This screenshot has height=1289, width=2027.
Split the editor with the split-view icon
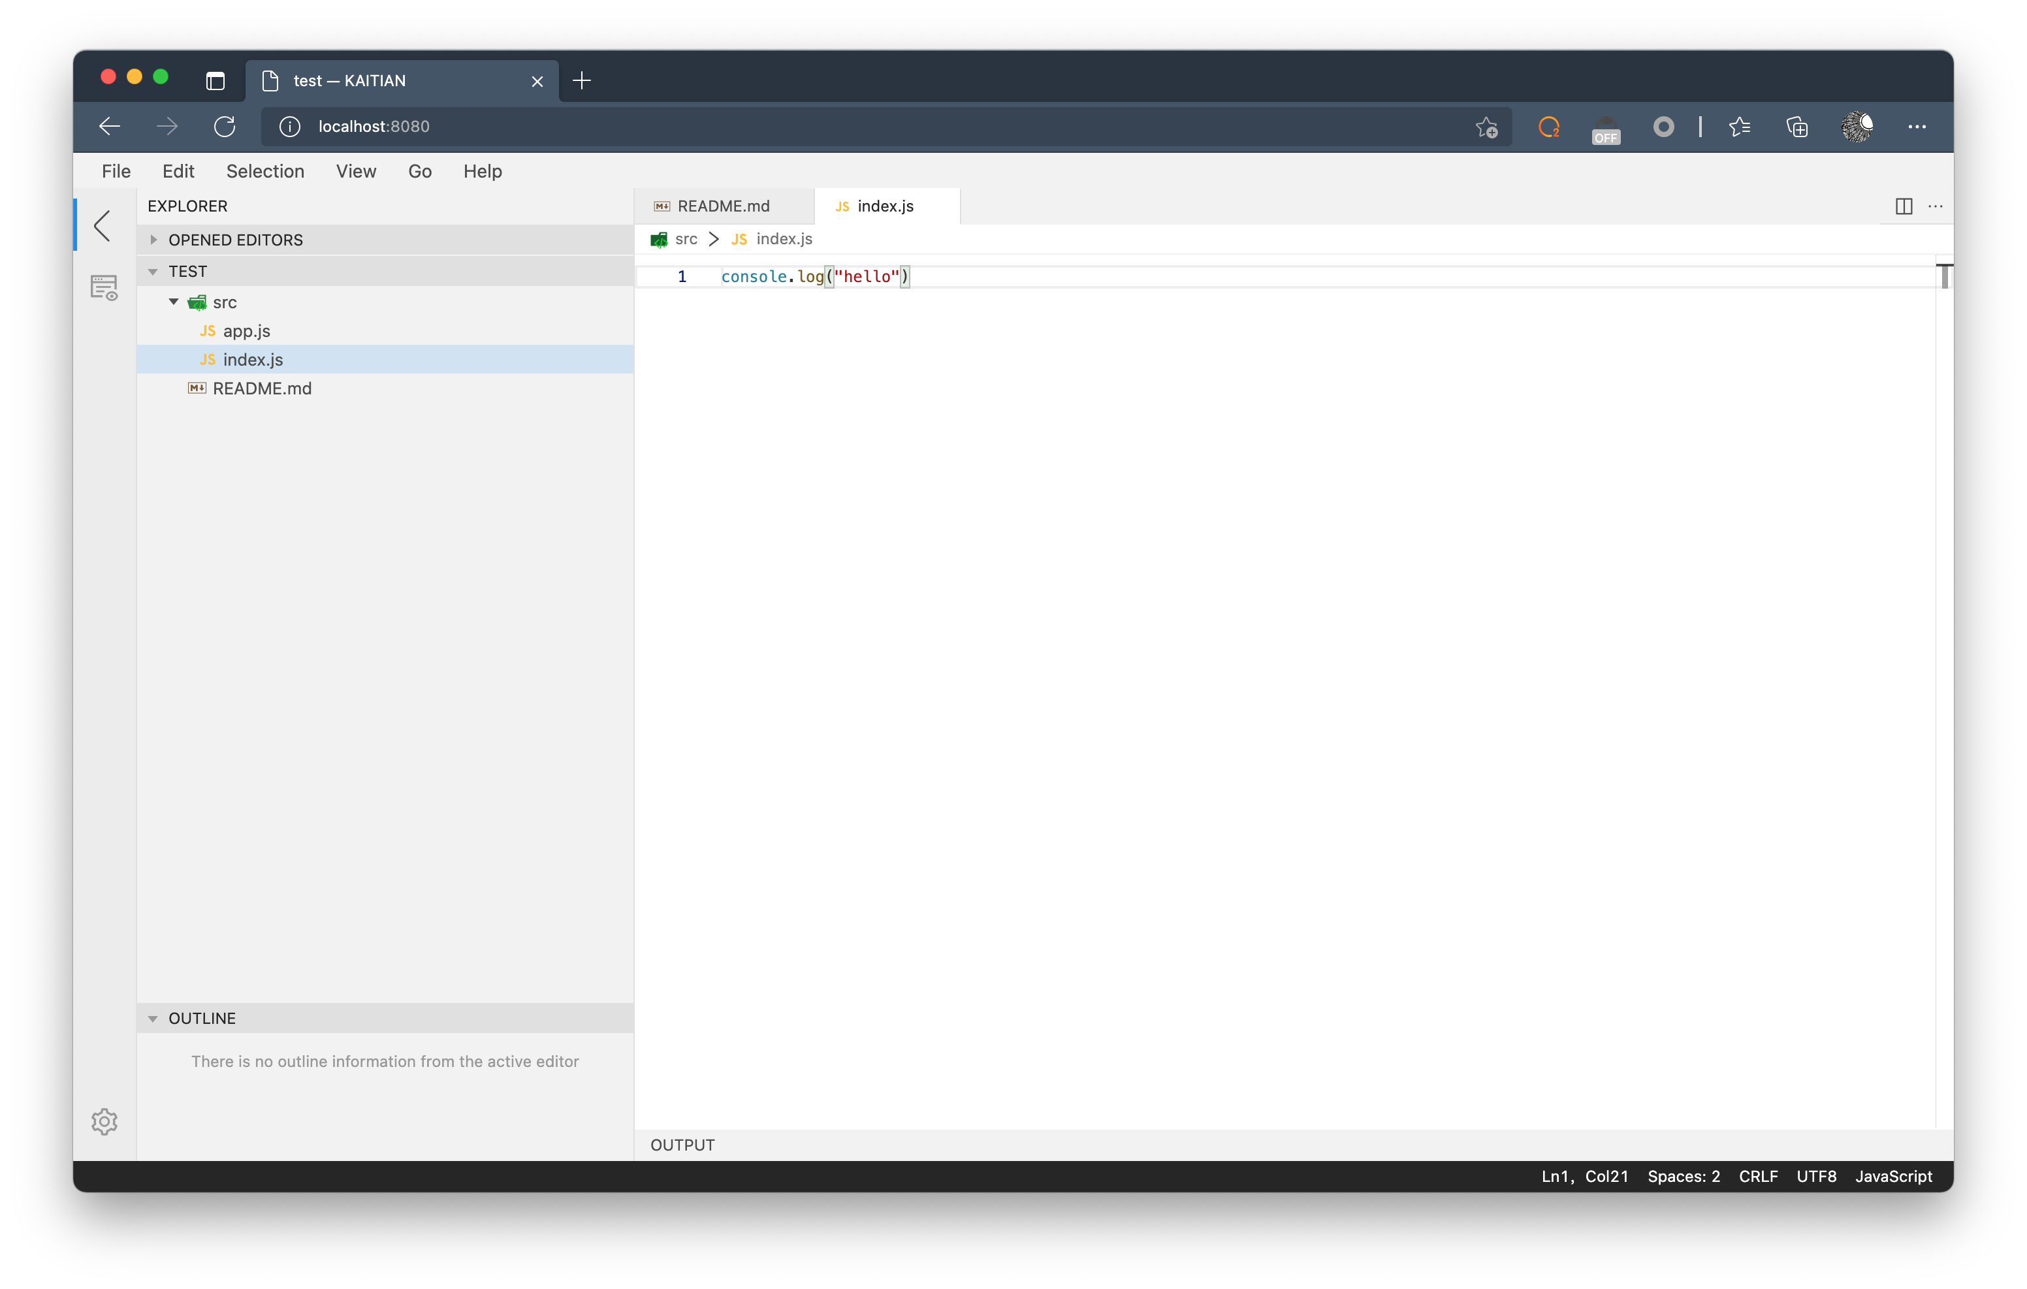coord(1904,206)
